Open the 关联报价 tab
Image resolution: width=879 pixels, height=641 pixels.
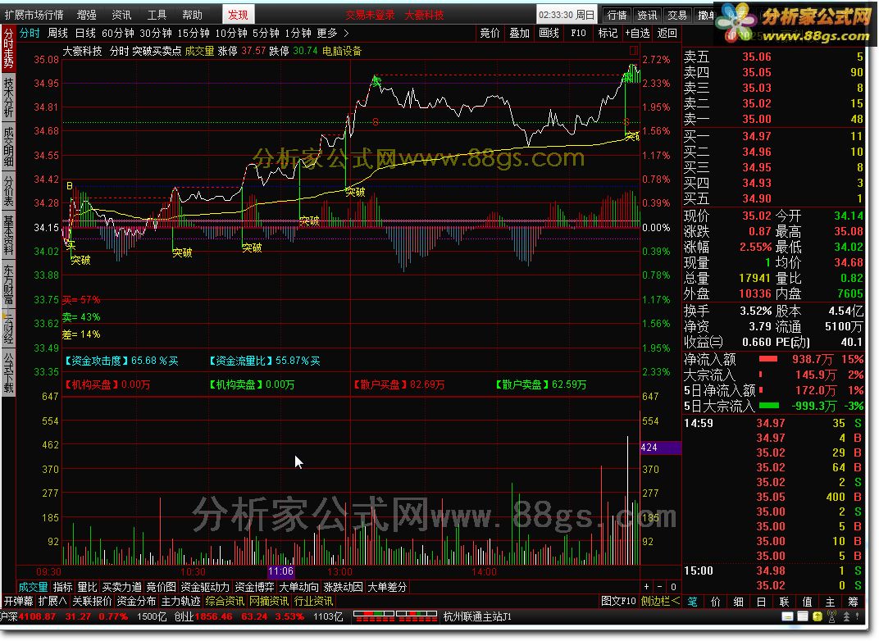pyautogui.click(x=92, y=601)
